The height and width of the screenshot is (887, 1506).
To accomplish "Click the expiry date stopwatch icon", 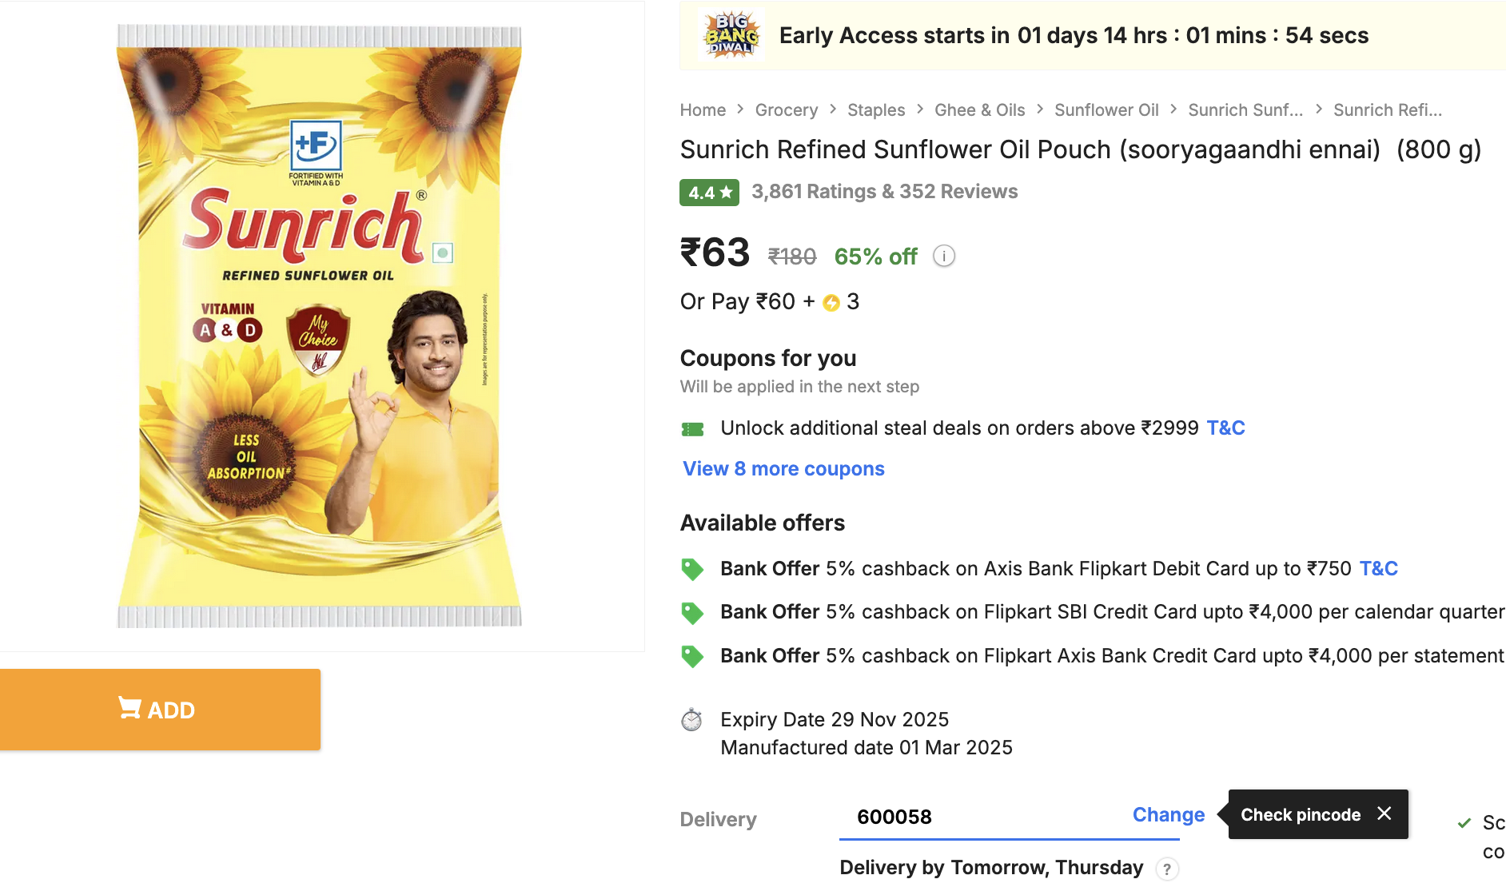I will [691, 720].
